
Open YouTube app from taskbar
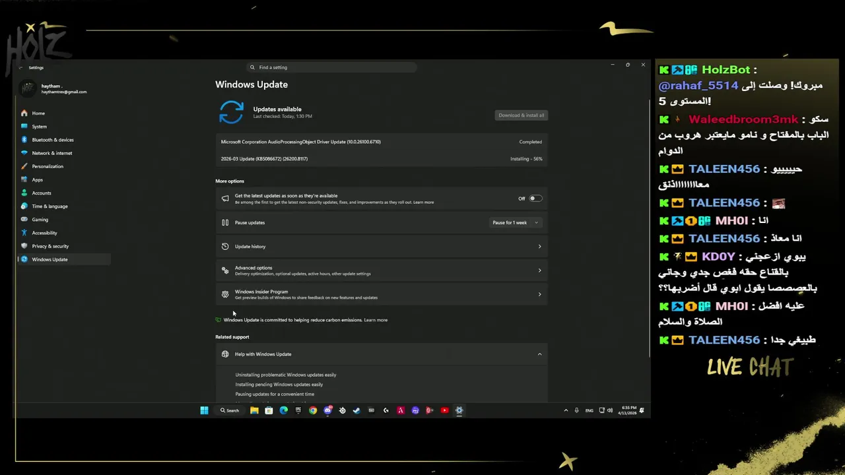(x=444, y=410)
